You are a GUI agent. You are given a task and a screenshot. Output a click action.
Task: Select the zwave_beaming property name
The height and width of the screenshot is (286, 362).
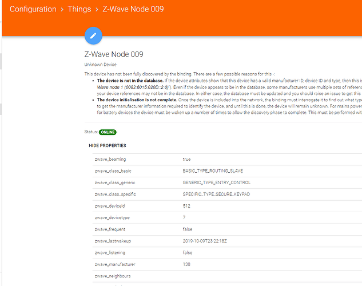point(110,159)
